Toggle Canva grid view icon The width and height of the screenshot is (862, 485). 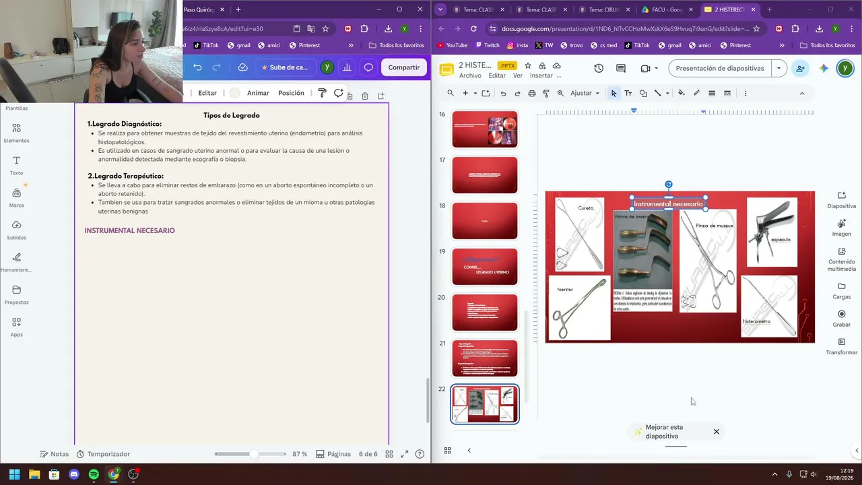pyautogui.click(x=389, y=454)
